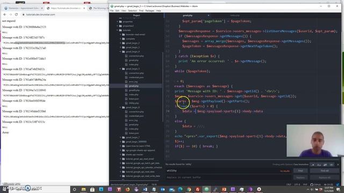Viewport: 344px width, 193px height.
Task: Open File Explorer from the taskbar
Action: 84,189
